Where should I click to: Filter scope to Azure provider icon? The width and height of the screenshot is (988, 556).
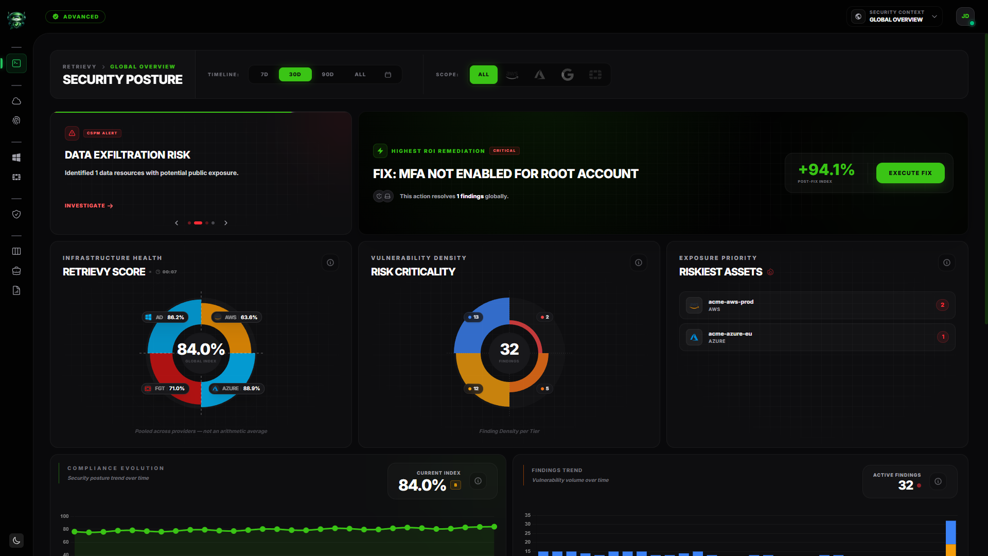(x=539, y=75)
